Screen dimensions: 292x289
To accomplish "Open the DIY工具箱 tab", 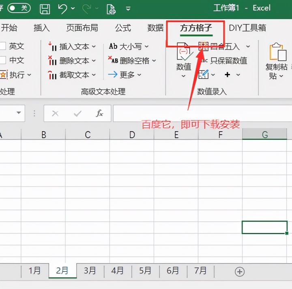I will 247,28.
